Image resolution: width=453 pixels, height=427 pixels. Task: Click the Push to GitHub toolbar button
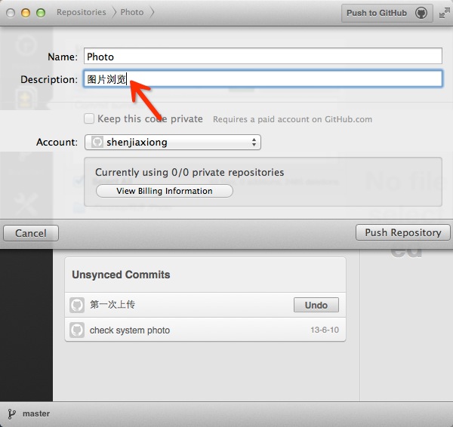click(387, 13)
